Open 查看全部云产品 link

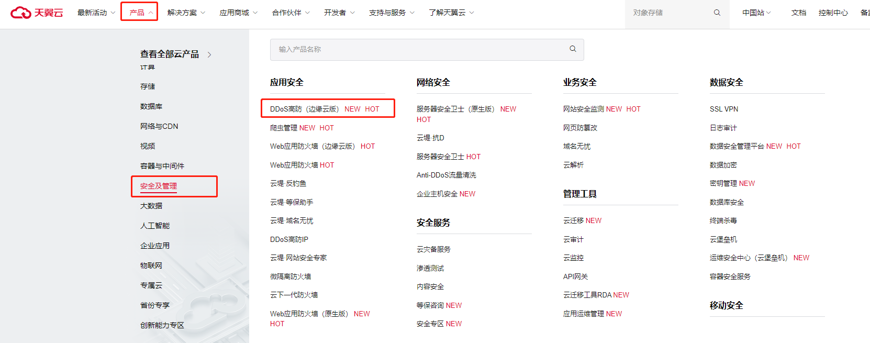(170, 54)
